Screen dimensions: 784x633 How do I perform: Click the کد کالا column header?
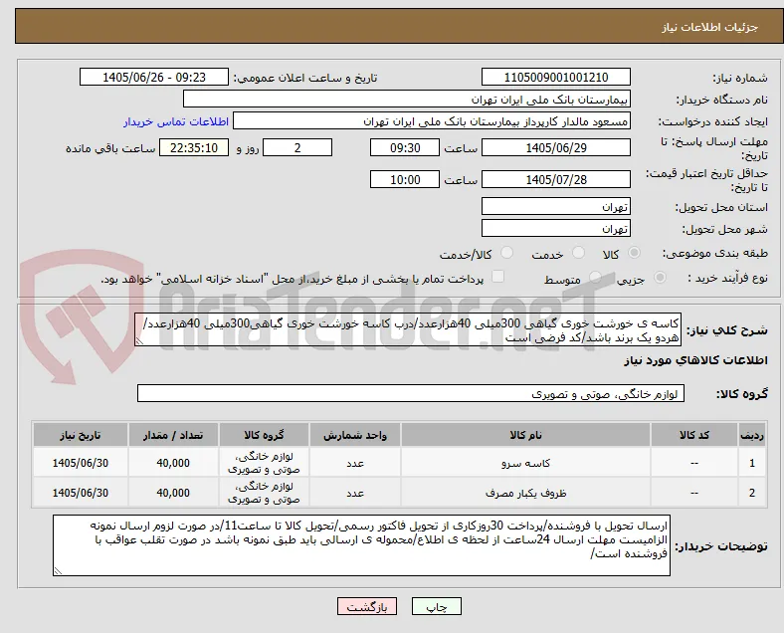[694, 435]
